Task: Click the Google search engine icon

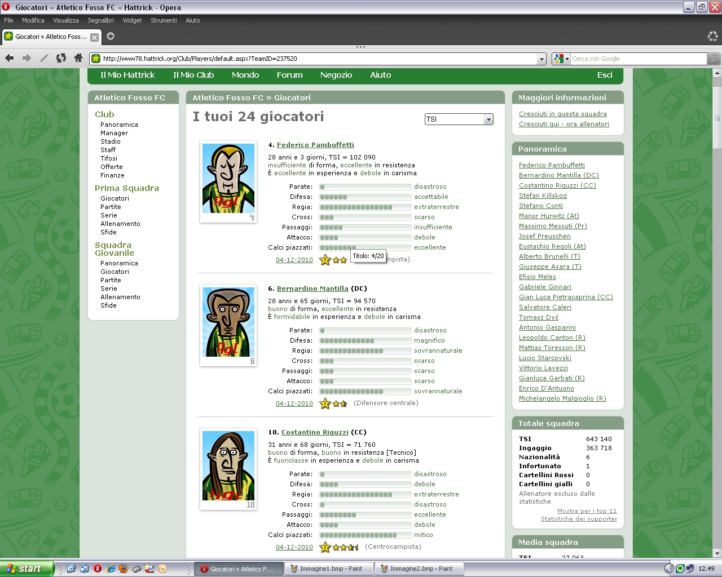Action: 558,59
